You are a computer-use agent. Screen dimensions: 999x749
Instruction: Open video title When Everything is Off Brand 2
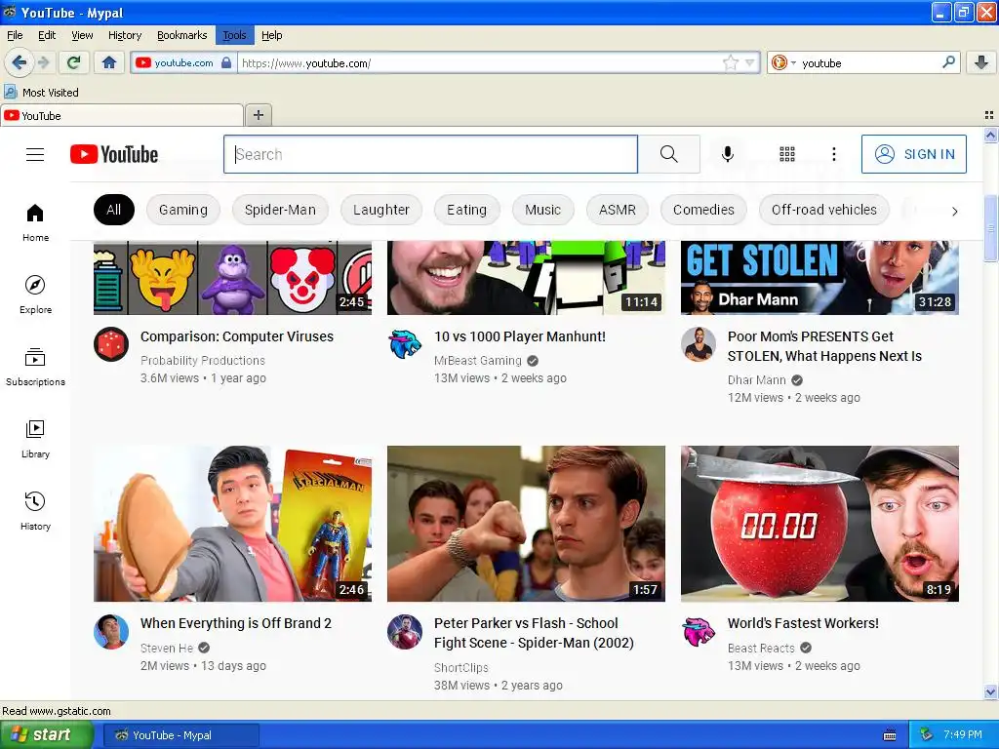pos(236,623)
